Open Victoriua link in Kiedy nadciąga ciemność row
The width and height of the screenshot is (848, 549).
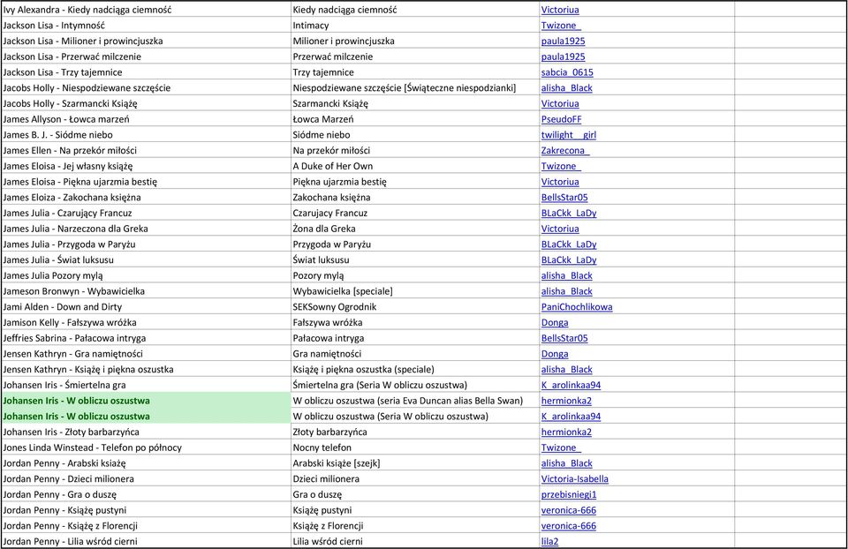coord(560,10)
